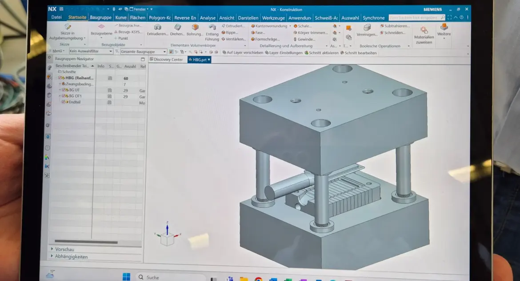
Task: Open the Gewinde thread tool
Action: click(304, 39)
